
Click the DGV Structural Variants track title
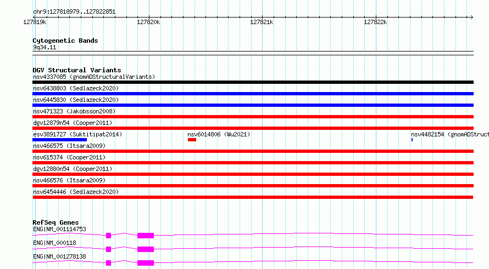tap(77, 70)
